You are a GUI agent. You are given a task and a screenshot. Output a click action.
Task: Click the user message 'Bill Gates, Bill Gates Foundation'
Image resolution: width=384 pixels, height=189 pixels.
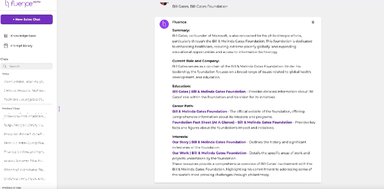coord(200,7)
